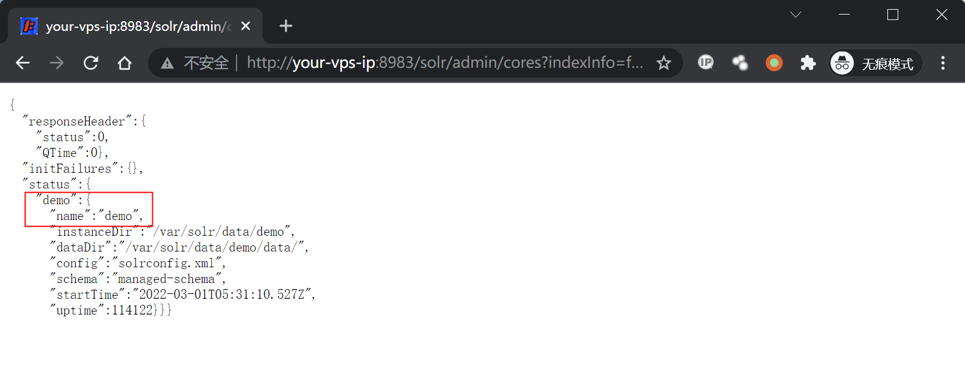Click the 无痕模式 incognito button
The image size is (965, 383).
point(875,63)
